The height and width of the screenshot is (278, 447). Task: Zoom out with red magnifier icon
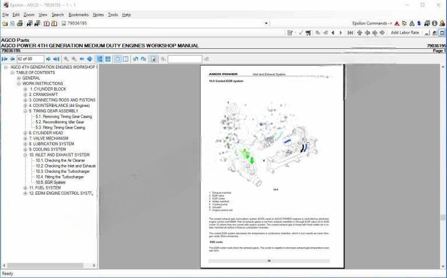(74, 59)
